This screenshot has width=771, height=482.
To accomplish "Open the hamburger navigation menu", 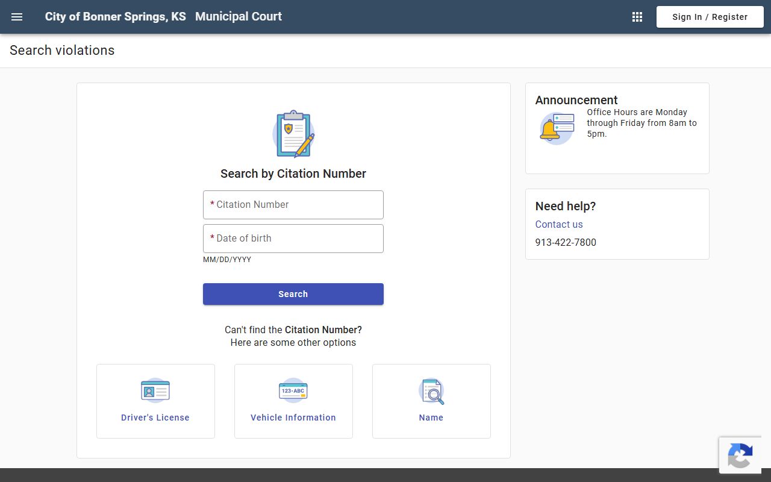I will pos(17,17).
